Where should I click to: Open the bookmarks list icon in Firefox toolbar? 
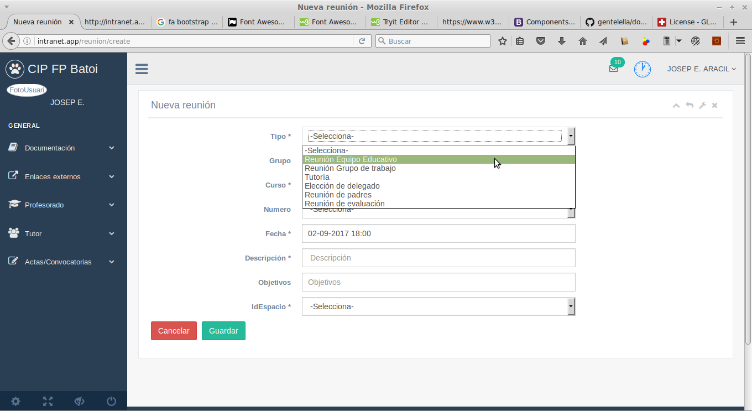[520, 41]
